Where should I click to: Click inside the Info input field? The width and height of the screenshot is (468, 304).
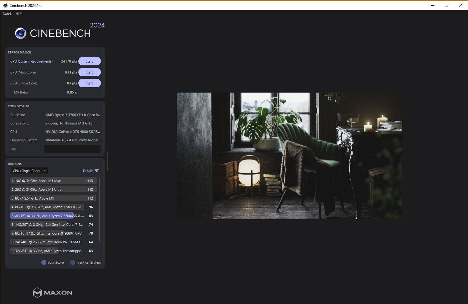pyautogui.click(x=72, y=149)
